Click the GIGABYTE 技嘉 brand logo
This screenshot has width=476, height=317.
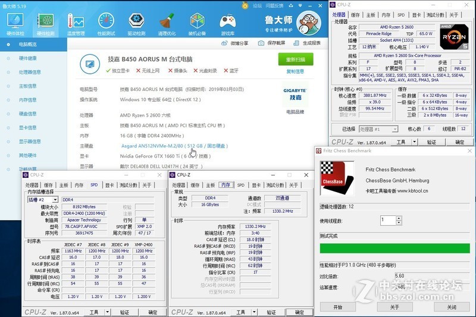point(295,95)
